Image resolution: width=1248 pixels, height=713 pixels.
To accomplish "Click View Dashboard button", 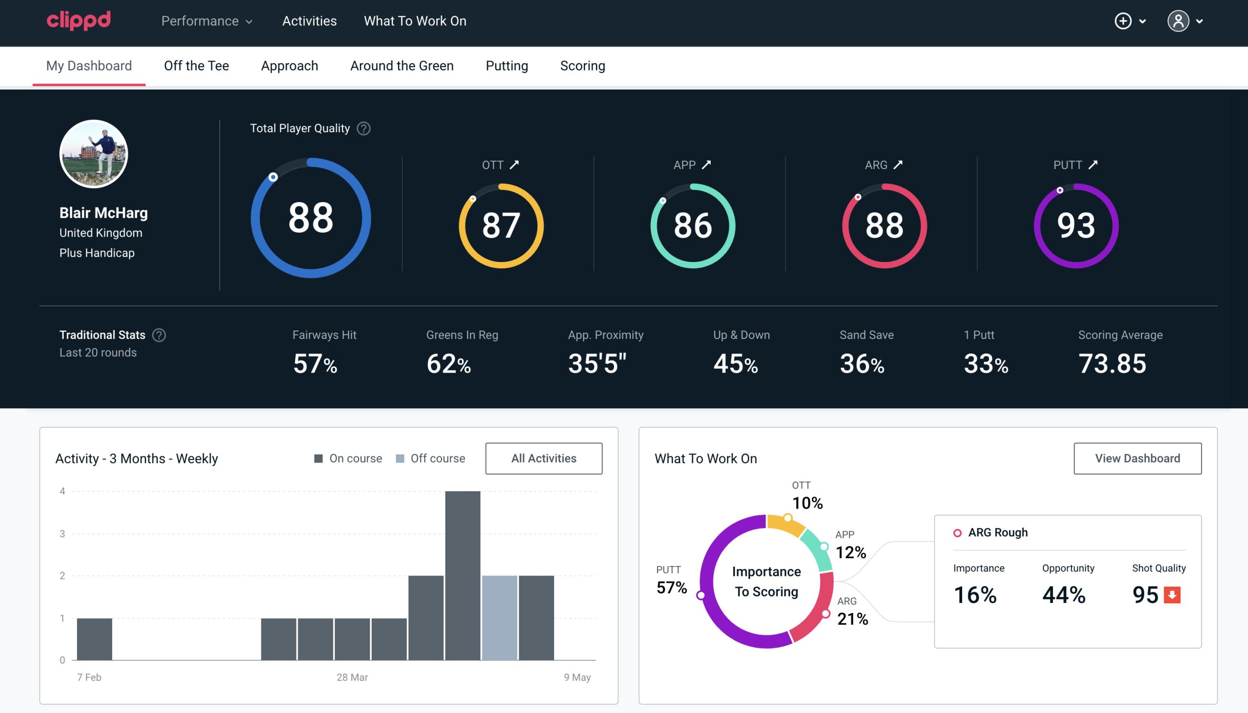I will (1138, 458).
